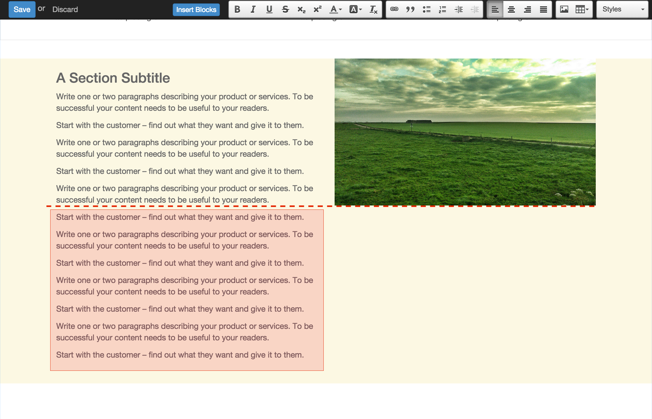The height and width of the screenshot is (419, 652).
Task: Insert a hyperlink with link icon
Action: 394,9
